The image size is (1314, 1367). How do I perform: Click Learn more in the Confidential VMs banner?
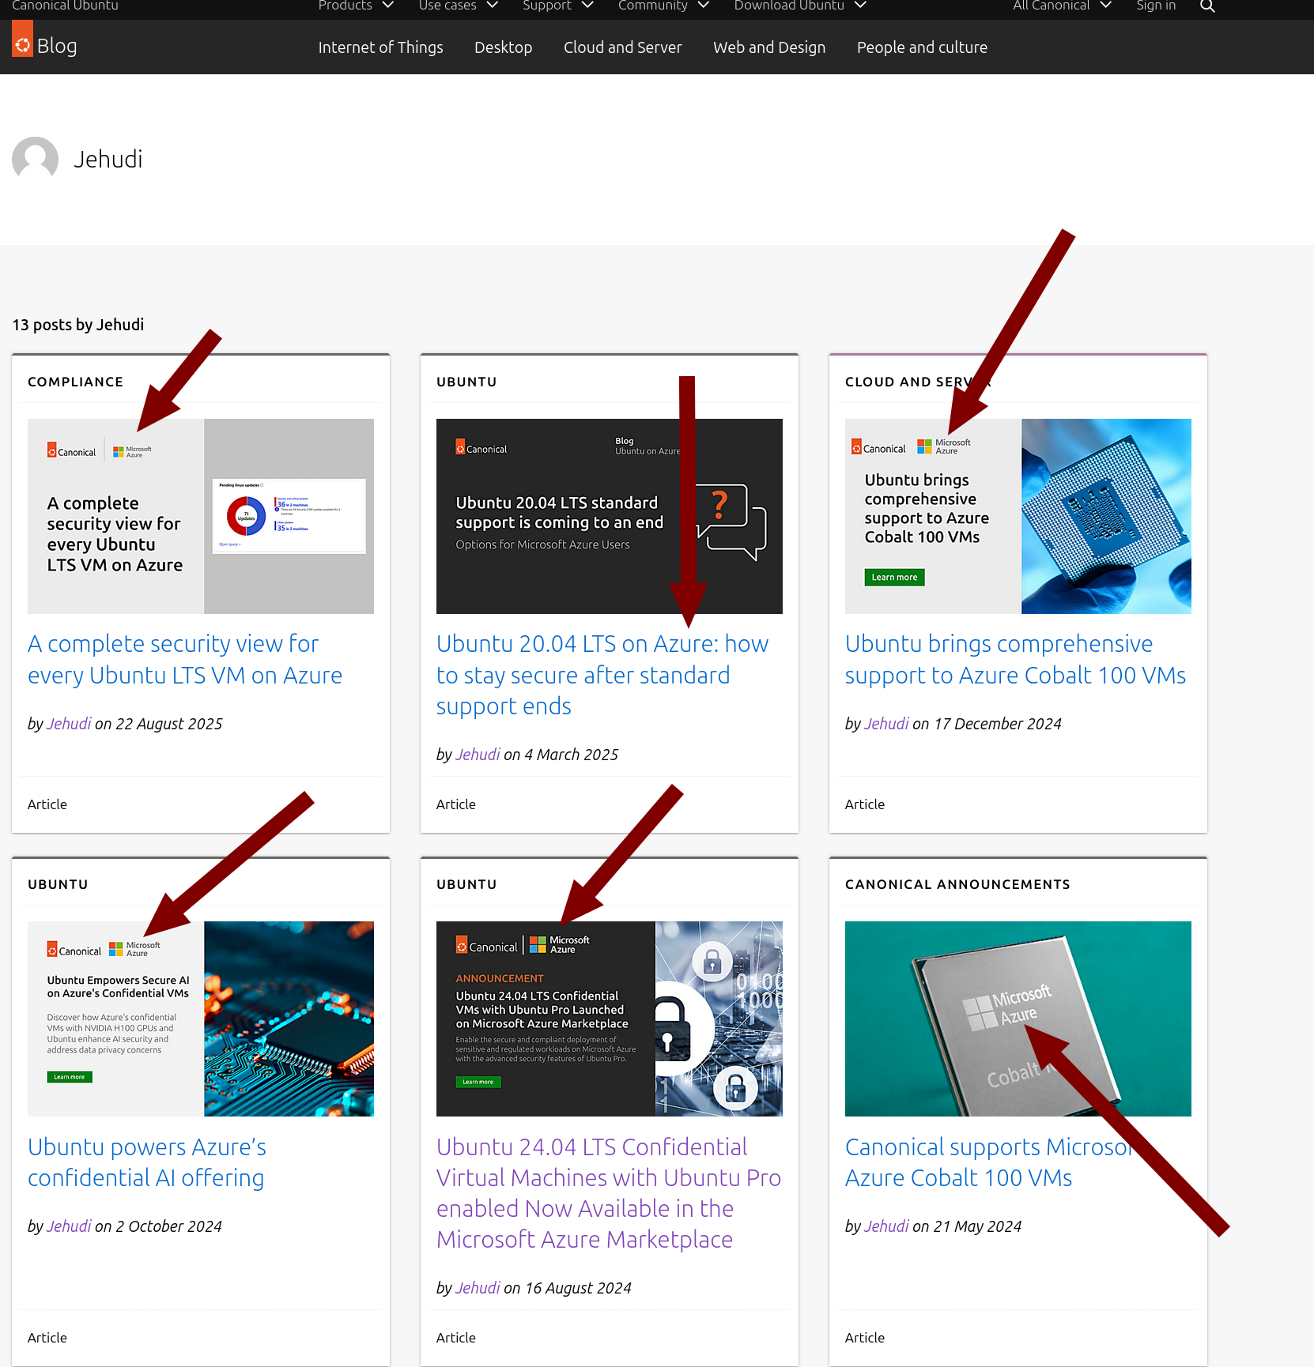[x=478, y=1082]
